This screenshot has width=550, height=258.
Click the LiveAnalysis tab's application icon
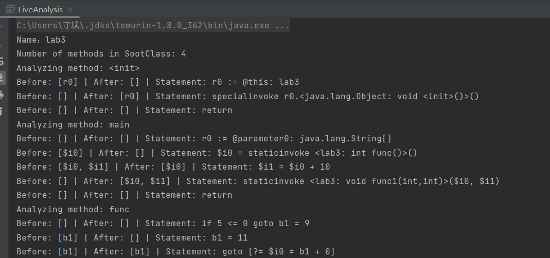pos(10,9)
